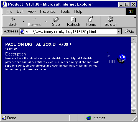Expand the address bar dropdown list
Viewport: 138px width, 122px height.
[119, 32]
